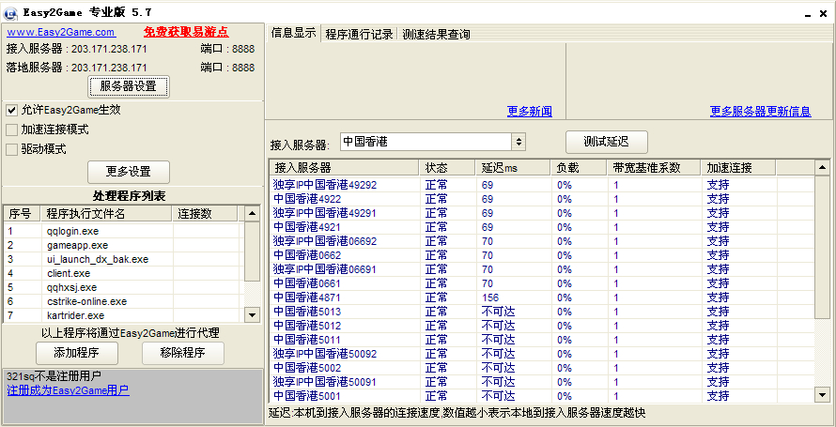836x427 pixels.
Task: Click 添加程序 button
Action: click(x=77, y=353)
